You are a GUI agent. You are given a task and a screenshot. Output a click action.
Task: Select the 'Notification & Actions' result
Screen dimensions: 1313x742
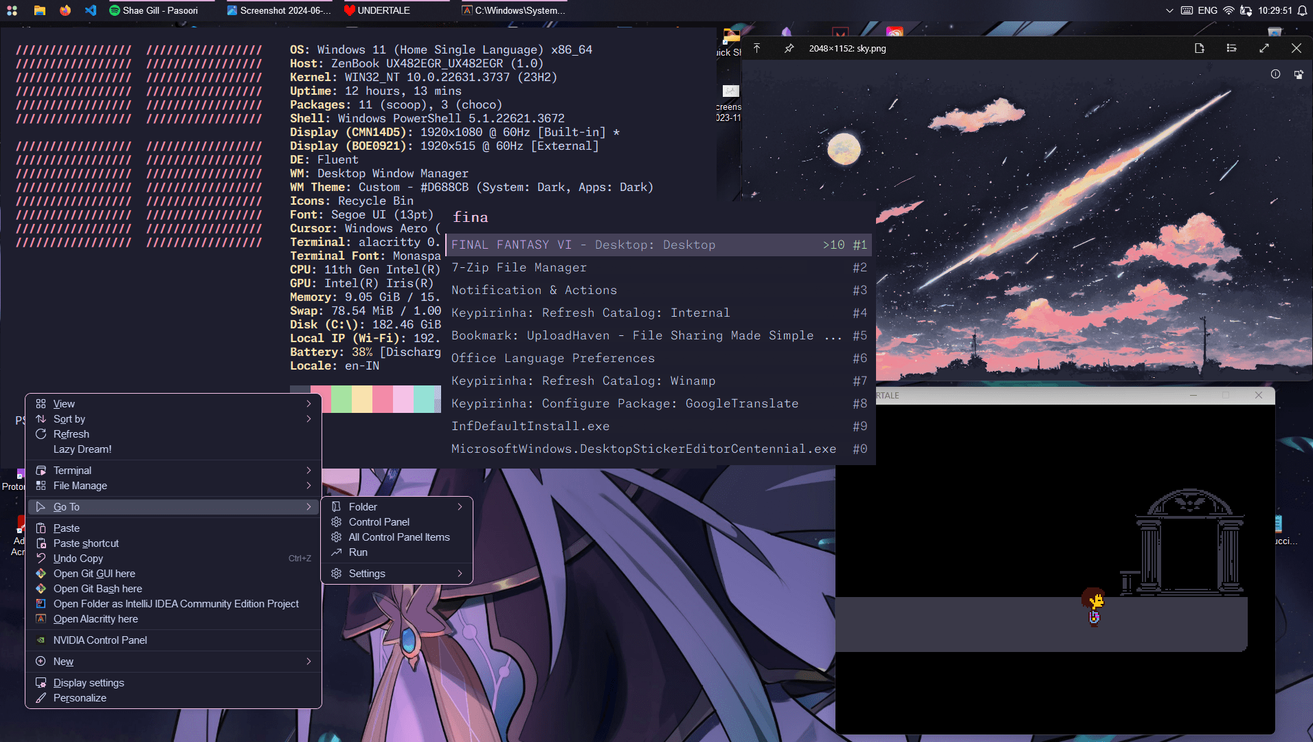point(659,290)
